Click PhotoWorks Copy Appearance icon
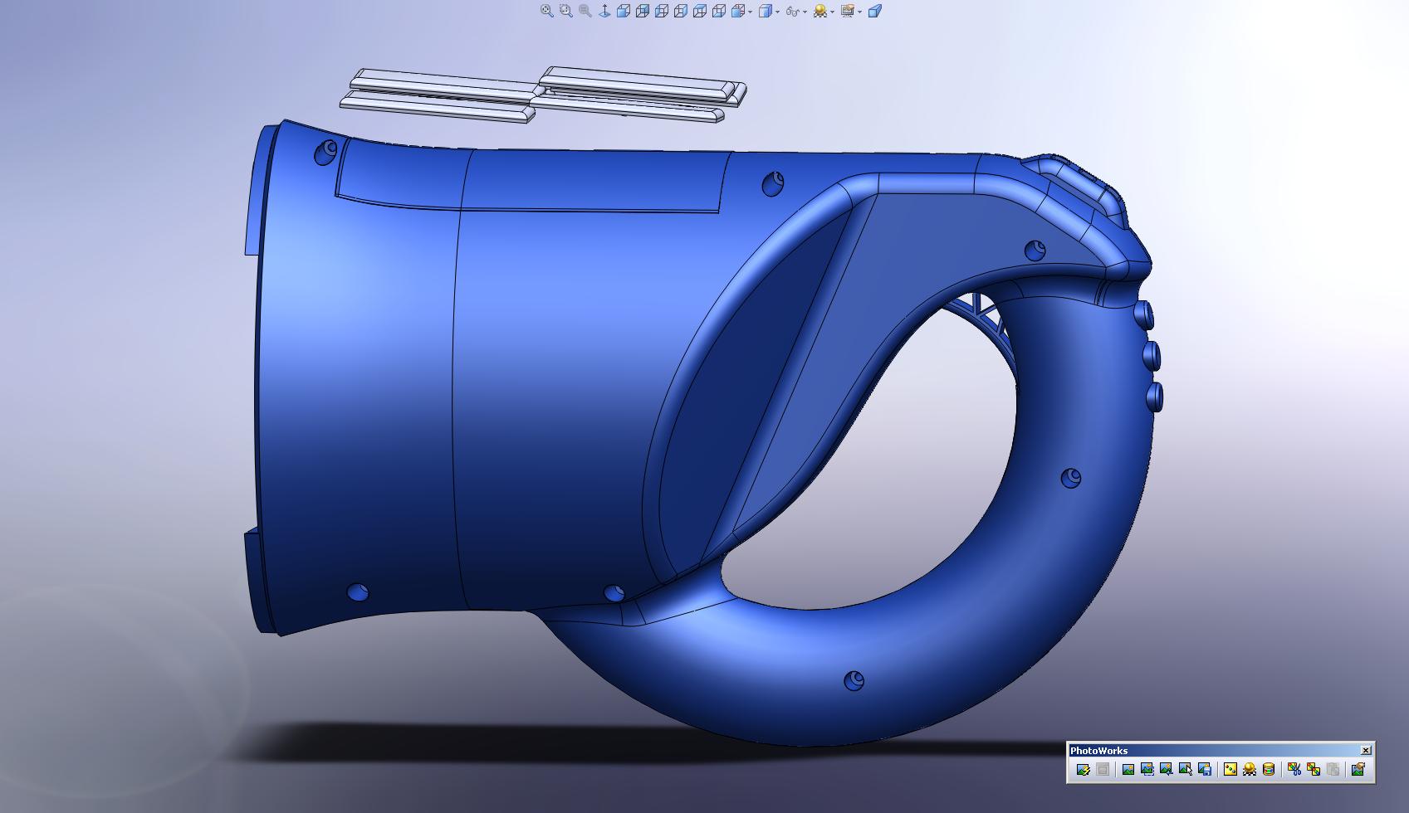Image resolution: width=1409 pixels, height=813 pixels. click(1314, 770)
